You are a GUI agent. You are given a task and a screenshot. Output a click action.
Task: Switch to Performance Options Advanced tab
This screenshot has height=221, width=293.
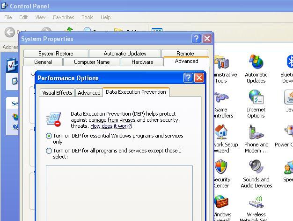click(89, 92)
